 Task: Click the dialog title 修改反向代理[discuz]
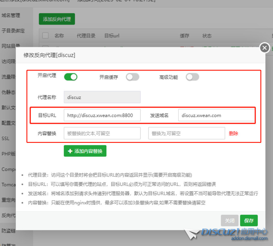click(49, 55)
